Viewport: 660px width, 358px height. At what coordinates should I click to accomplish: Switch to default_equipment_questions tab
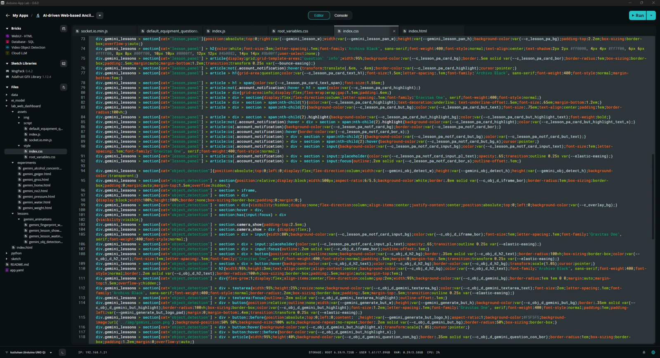172,31
